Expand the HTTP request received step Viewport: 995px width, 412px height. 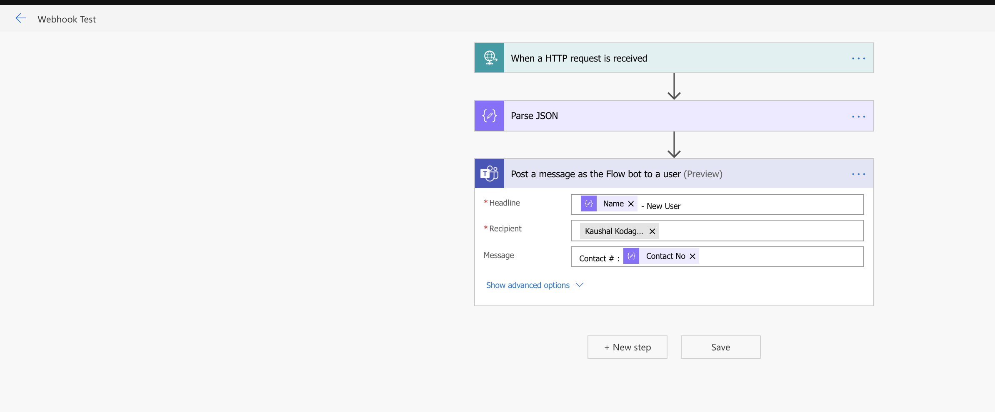[x=667, y=58]
